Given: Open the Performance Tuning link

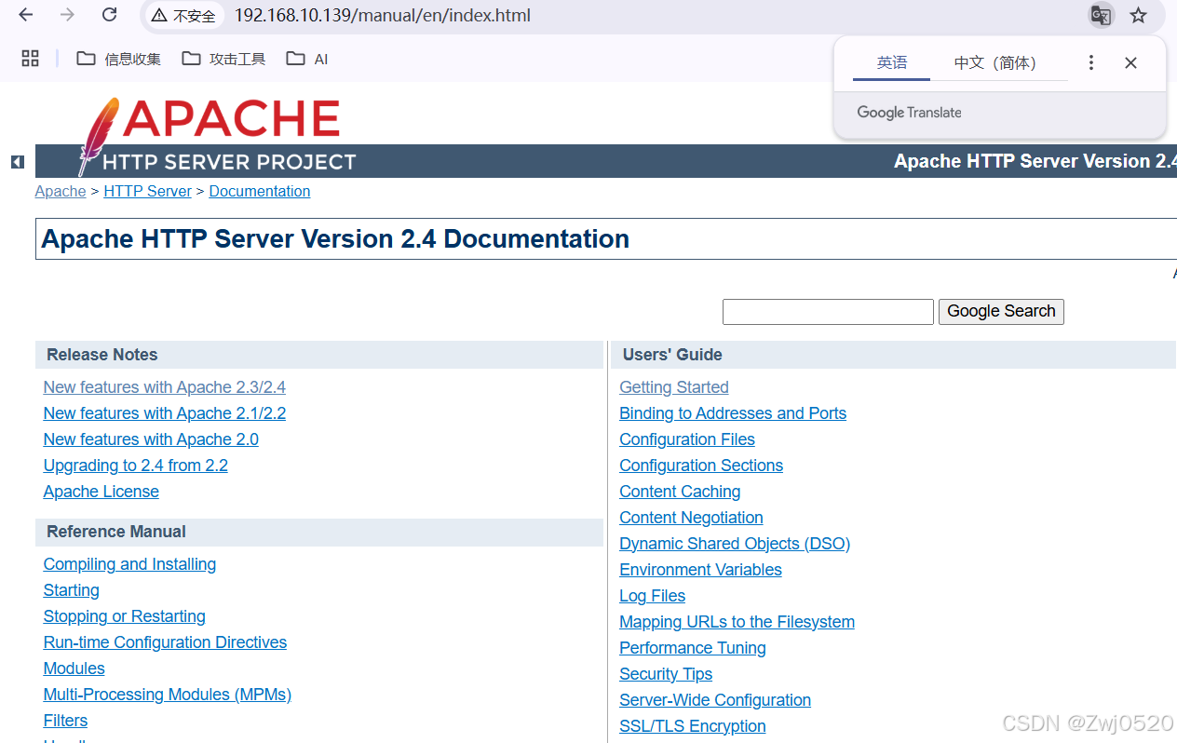Looking at the screenshot, I should pos(693,648).
